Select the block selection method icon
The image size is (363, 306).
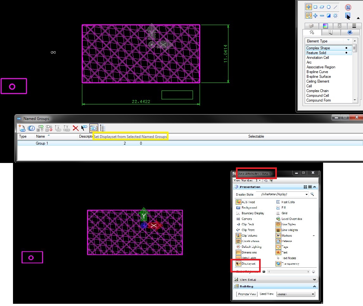click(315, 7)
